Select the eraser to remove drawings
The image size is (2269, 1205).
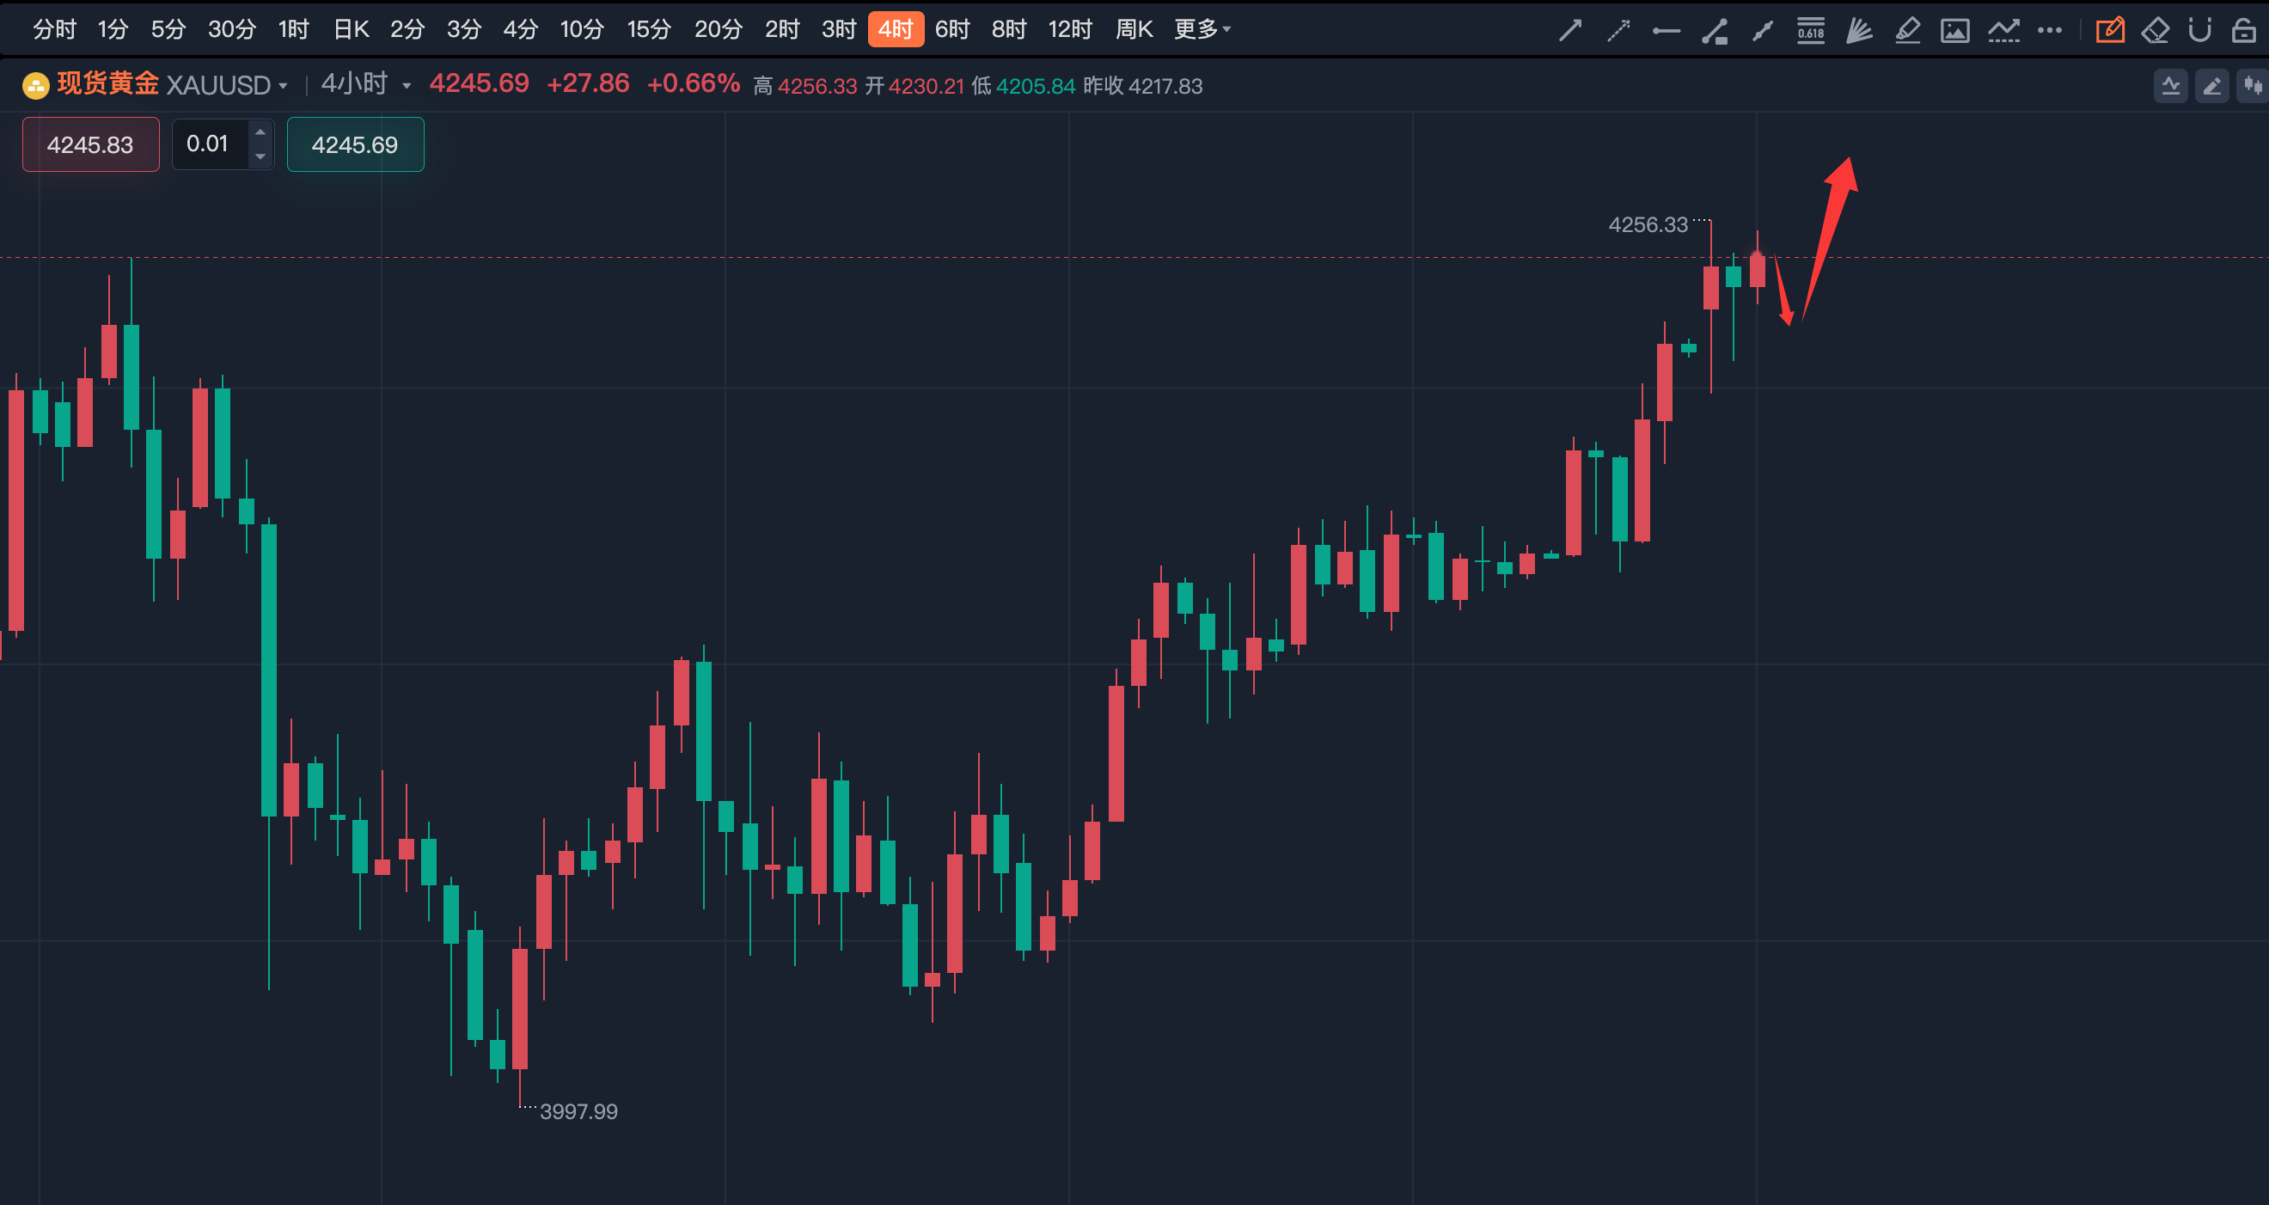(2156, 29)
